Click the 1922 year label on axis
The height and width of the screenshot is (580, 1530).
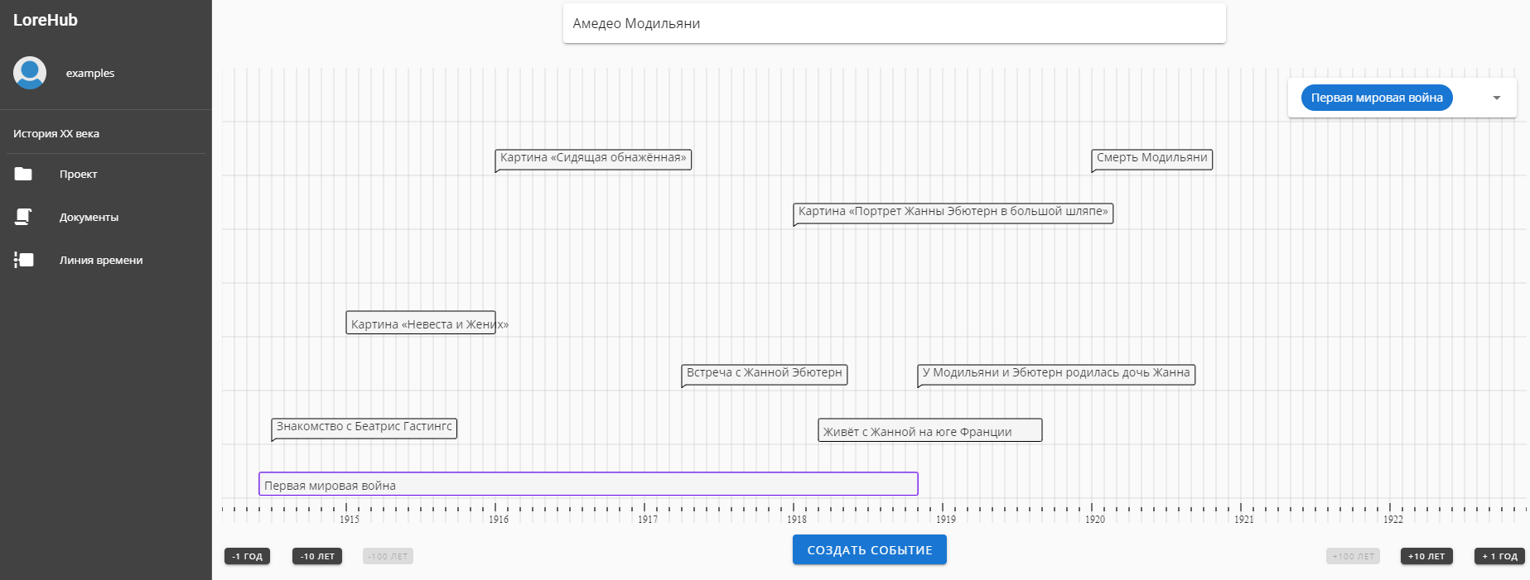point(1393,520)
